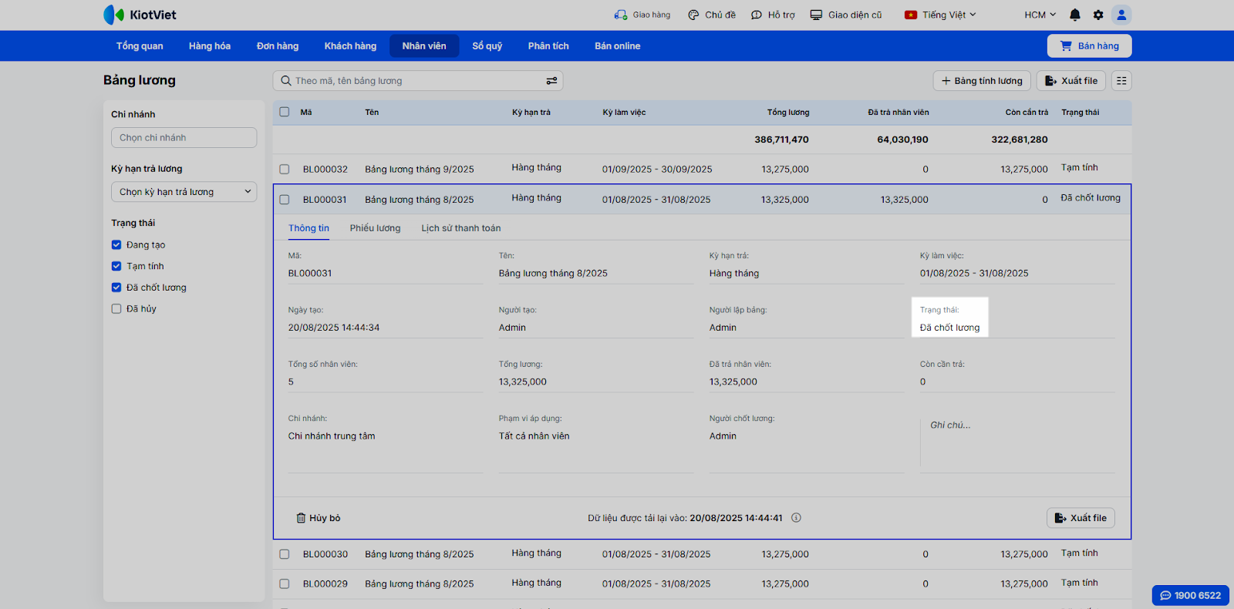Image resolution: width=1234 pixels, height=609 pixels.
Task: Open the Lịch sử thanh toán tab
Action: pos(460,228)
